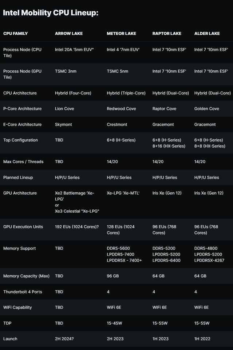This screenshot has height=350, width=233.
Task: Click the 96 GB memory capacity cell
Action: coord(113,276)
